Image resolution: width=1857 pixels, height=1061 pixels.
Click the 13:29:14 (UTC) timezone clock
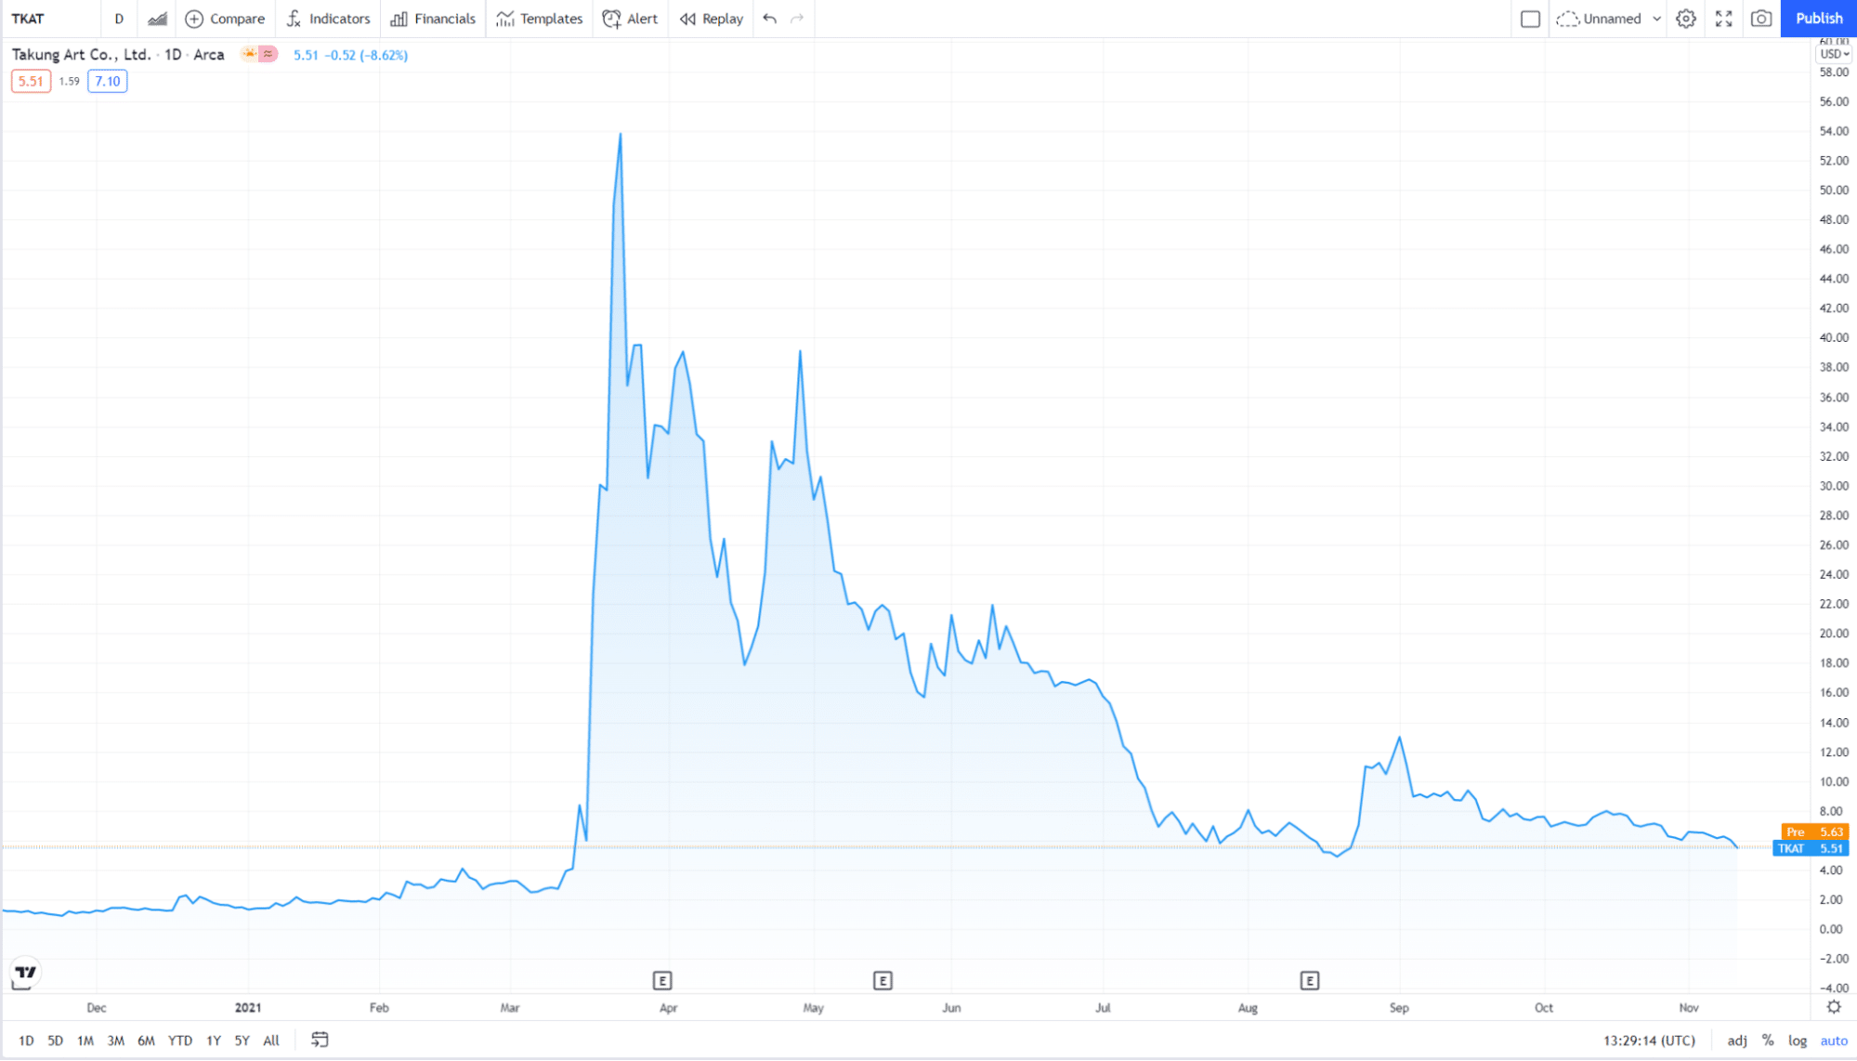point(1649,1041)
